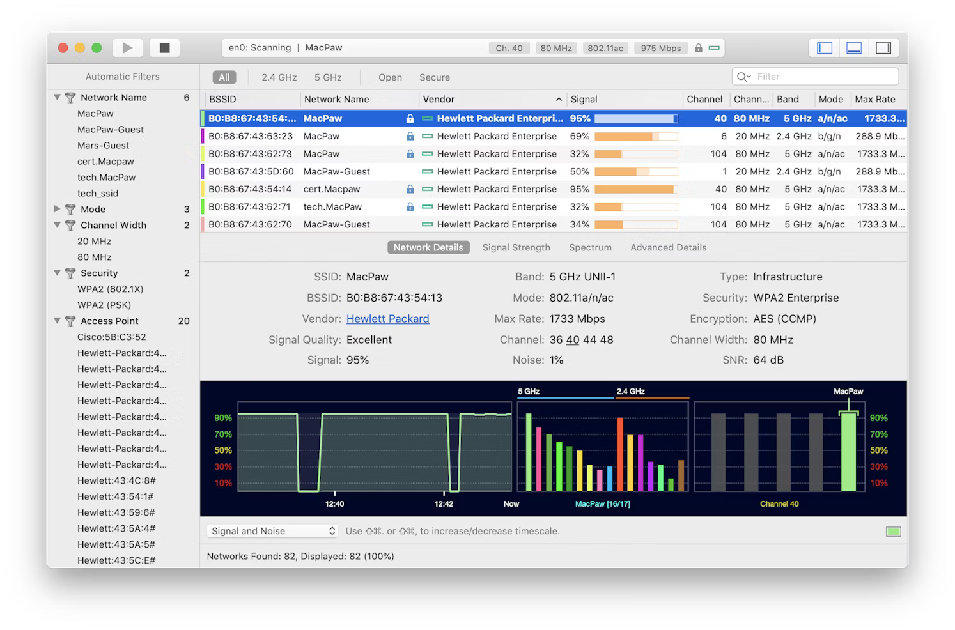Sort by Network Name column header
This screenshot has height=630, width=955.
tap(359, 100)
